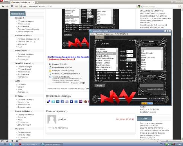Toggle the Skill checkbox in Flash Player
183x146 pixels.
coord(127,67)
